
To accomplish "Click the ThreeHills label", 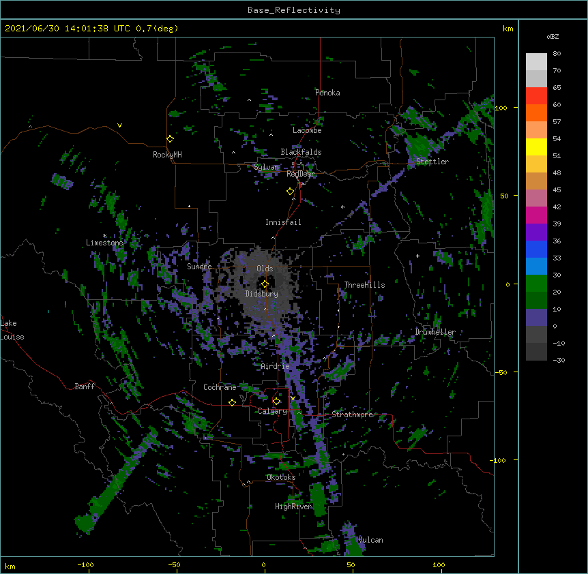I will pos(364,285).
